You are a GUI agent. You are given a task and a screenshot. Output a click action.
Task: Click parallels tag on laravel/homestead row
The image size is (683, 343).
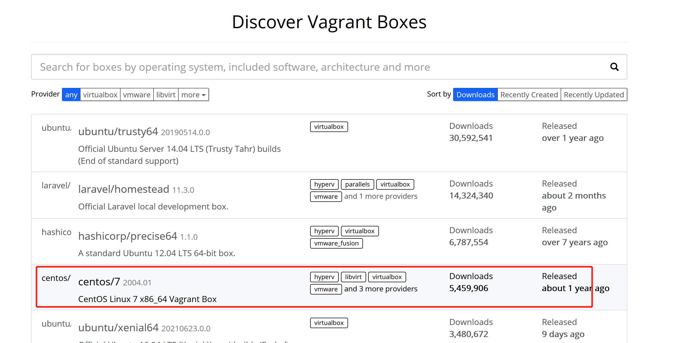click(357, 184)
